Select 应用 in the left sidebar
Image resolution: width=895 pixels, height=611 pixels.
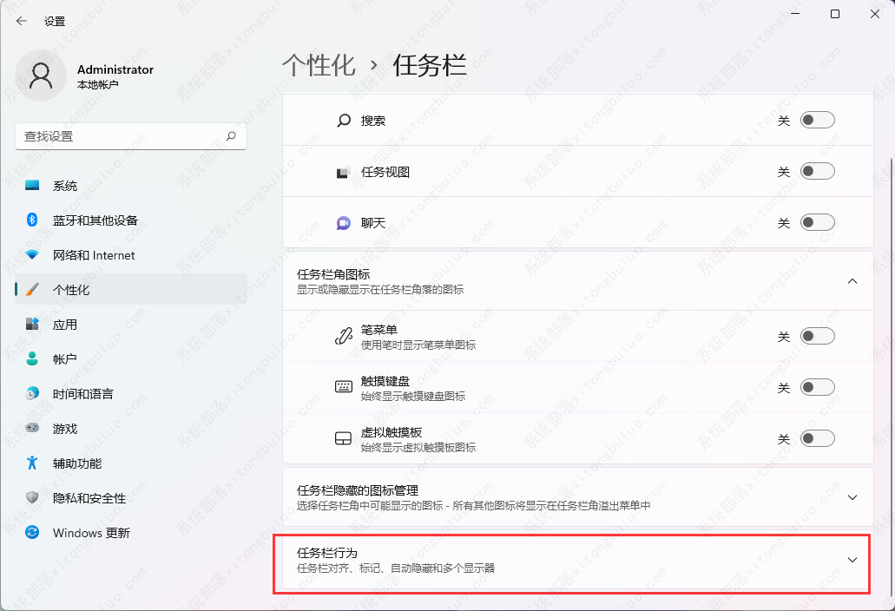[x=64, y=325]
